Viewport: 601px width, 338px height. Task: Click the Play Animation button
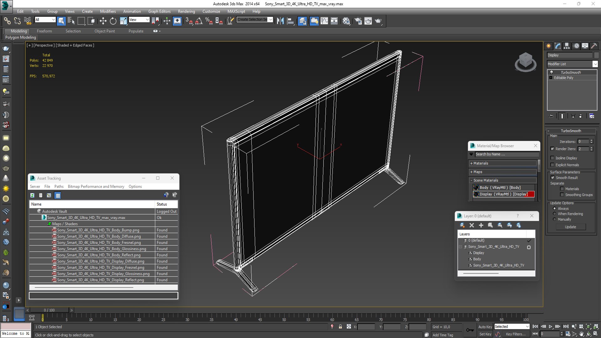coord(551,326)
